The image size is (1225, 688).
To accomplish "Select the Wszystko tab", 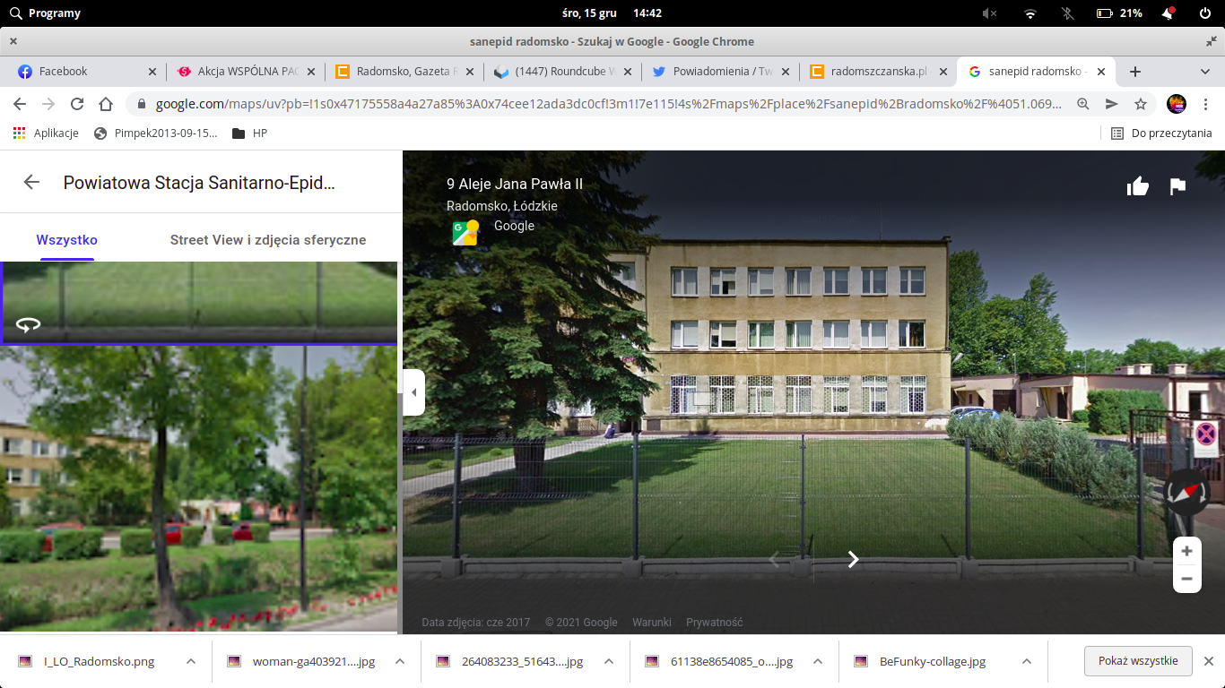I will coord(67,239).
